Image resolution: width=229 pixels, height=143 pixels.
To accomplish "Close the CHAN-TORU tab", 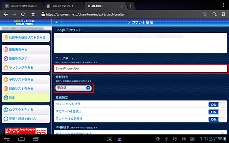I will click(x=122, y=6).
